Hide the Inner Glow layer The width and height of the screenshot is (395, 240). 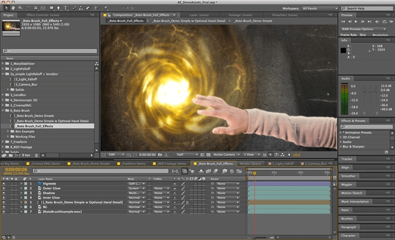click(4, 197)
